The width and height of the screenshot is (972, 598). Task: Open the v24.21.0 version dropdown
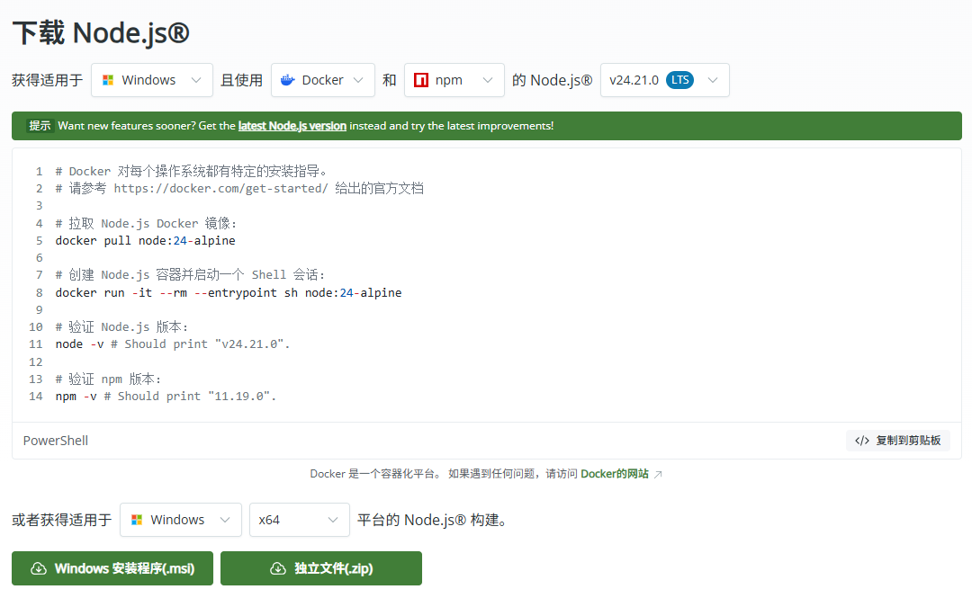664,80
